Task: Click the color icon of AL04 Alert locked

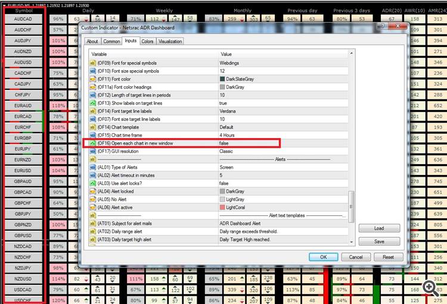Action: click(92, 192)
